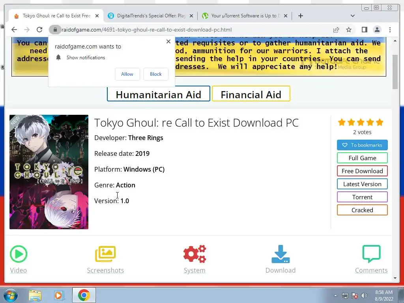
Task: Close the Tokyo Ghoul tab
Action: [97, 16]
